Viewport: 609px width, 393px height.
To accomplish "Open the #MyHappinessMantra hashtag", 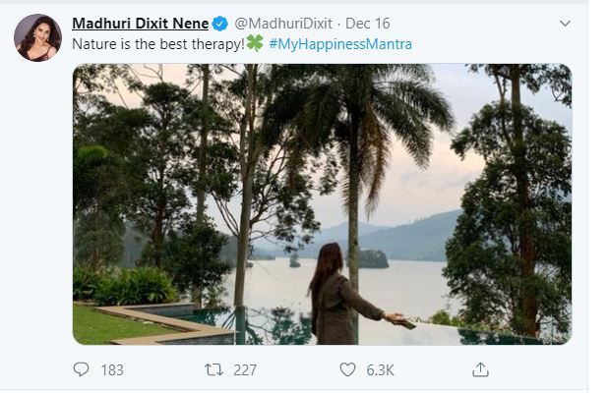I will (x=339, y=44).
